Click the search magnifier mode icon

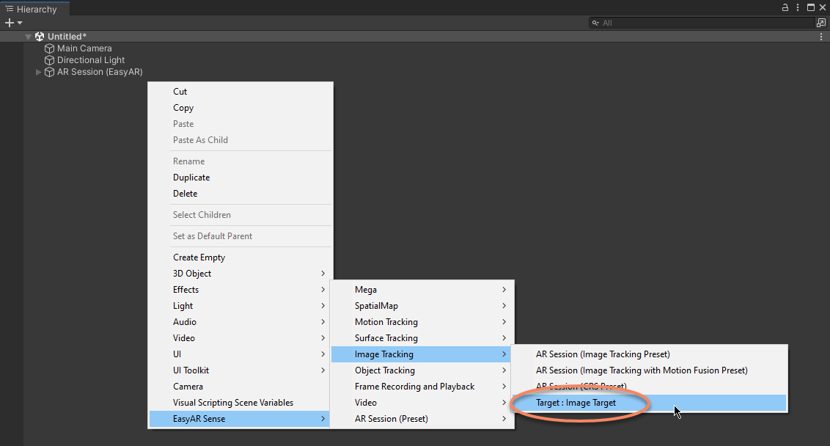(x=597, y=23)
